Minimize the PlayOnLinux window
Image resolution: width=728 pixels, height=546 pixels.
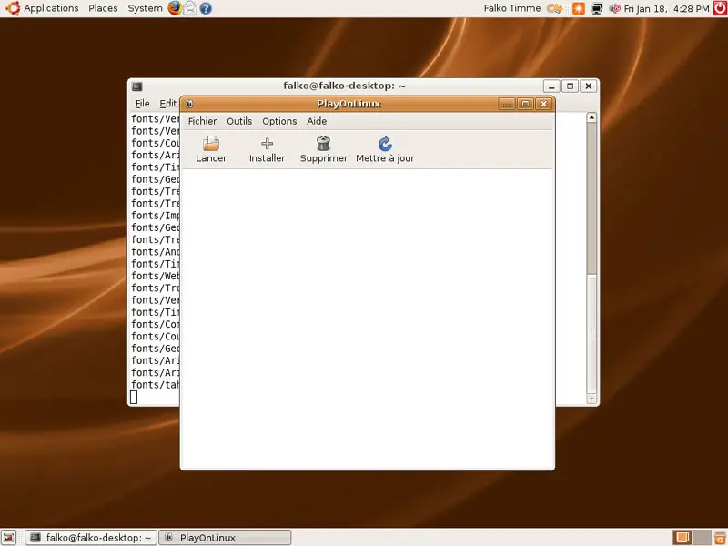(x=507, y=104)
